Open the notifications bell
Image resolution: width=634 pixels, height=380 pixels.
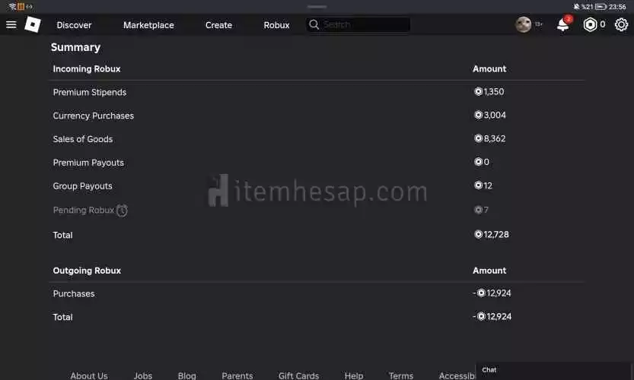[563, 24]
